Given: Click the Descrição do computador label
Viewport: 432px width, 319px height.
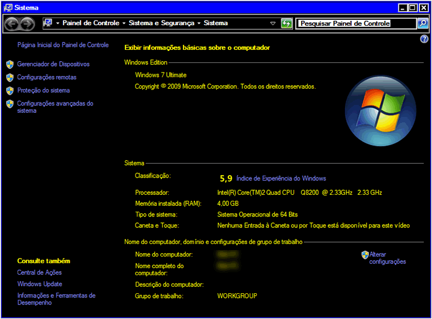Looking at the screenshot, I should click(169, 285).
